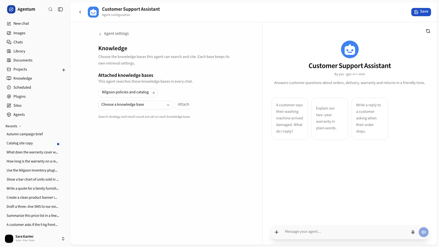Select the order ships reply prompt card
This screenshot has width=439, height=247.
point(370,119)
